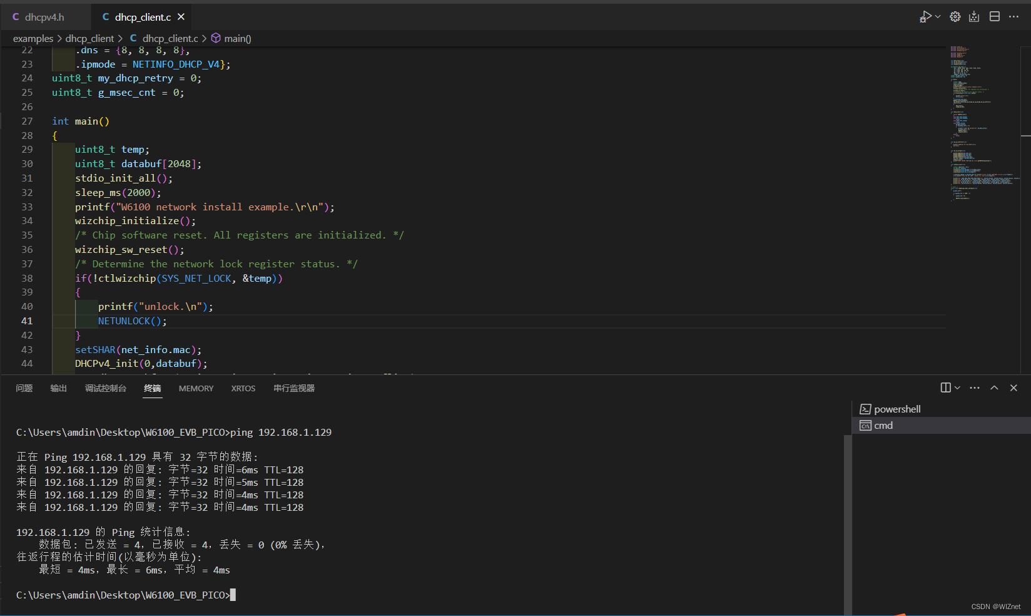The height and width of the screenshot is (616, 1031).
Task: Open the MEMORY panel tab
Action: 196,389
